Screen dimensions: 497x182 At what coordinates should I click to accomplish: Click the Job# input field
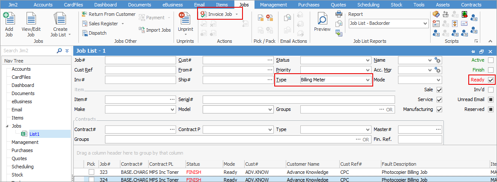click(141, 60)
